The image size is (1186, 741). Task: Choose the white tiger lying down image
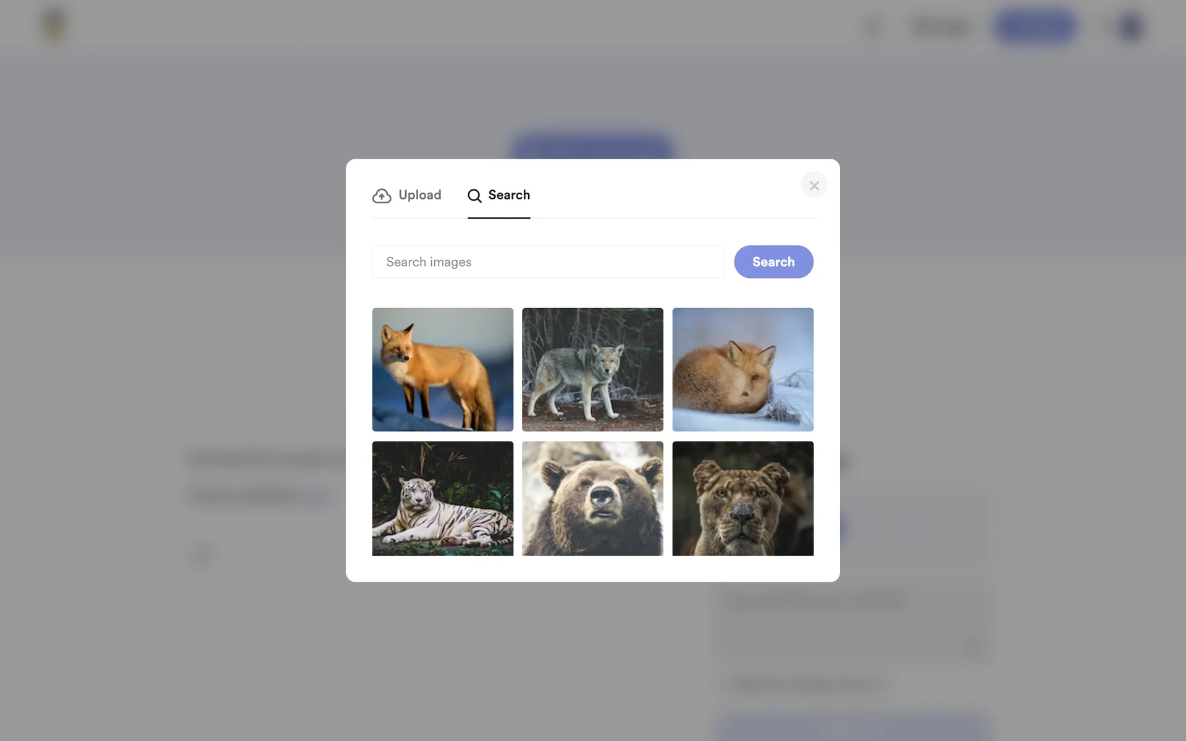[x=442, y=498]
